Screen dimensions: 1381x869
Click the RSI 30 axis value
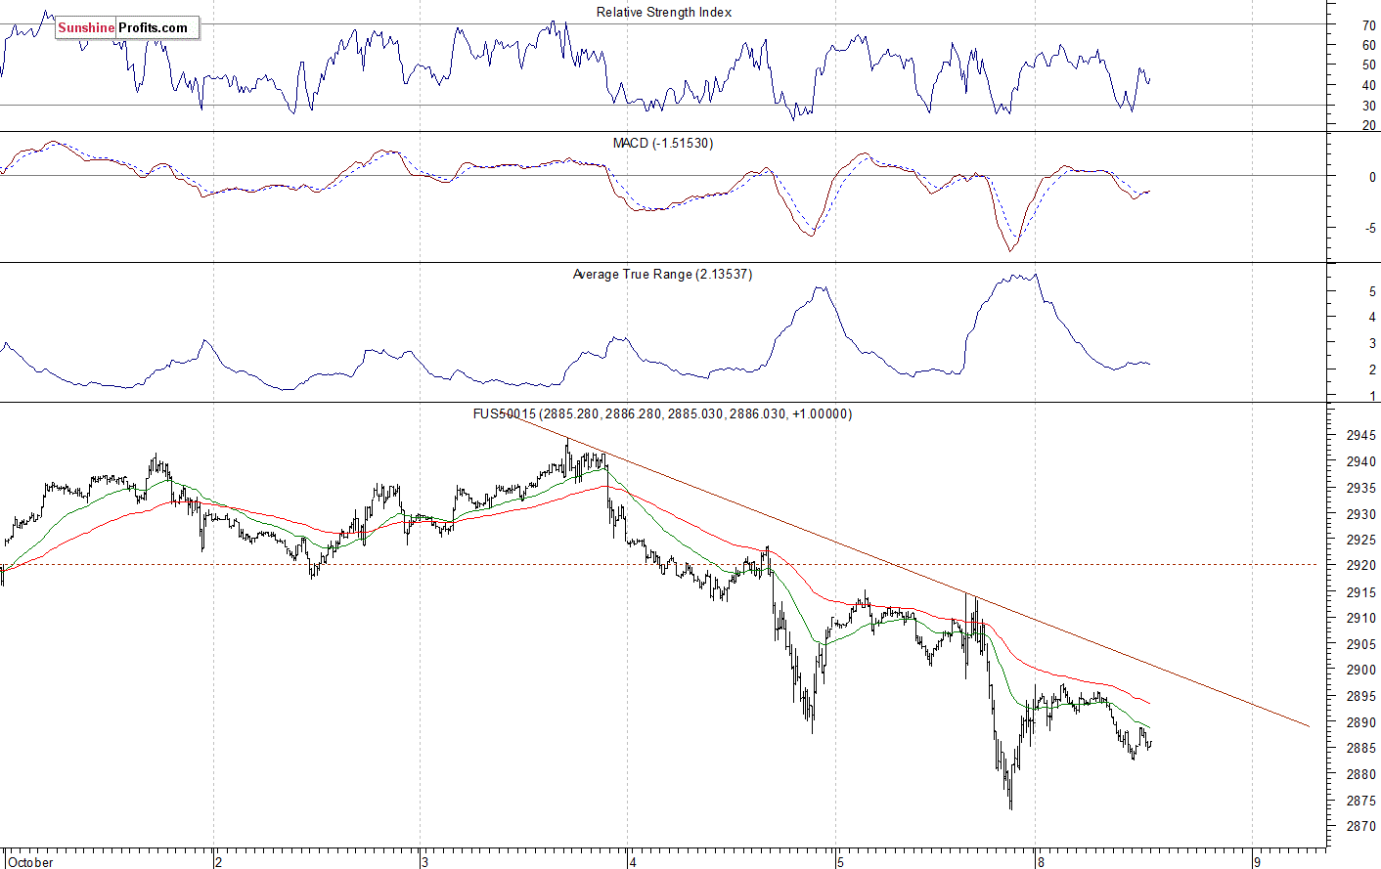click(x=1368, y=106)
